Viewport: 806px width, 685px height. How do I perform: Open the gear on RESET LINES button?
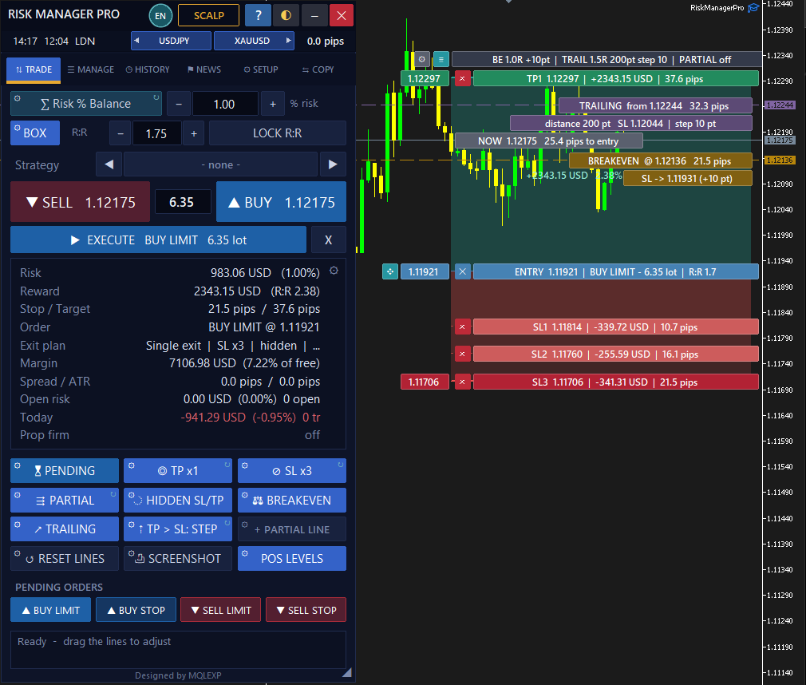coord(17,553)
